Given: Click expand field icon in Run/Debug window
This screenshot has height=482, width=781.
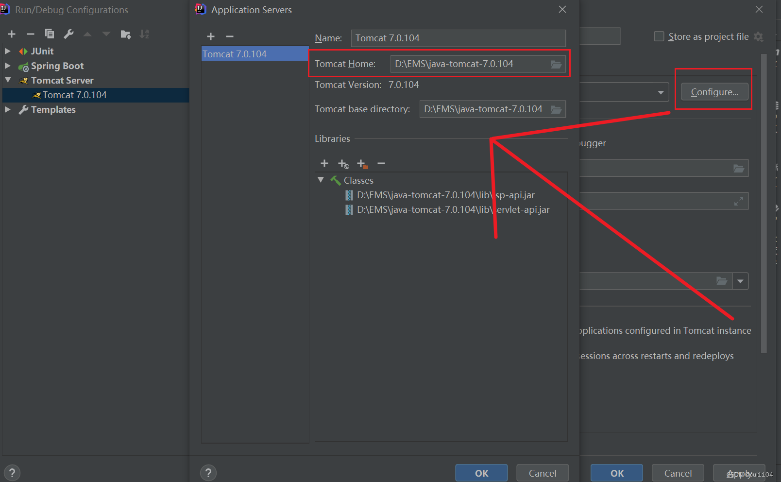Looking at the screenshot, I should point(739,201).
